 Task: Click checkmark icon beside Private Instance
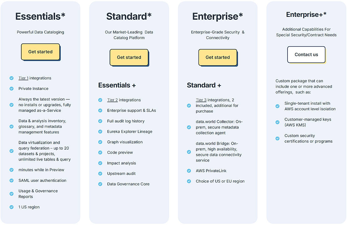[x=12, y=89]
